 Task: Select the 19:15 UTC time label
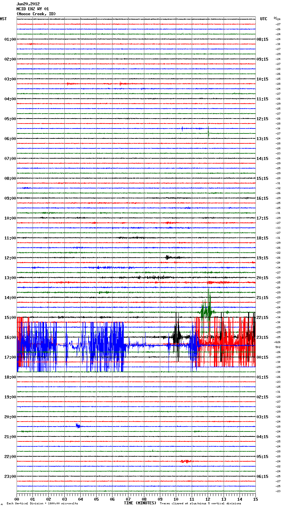coord(262,258)
